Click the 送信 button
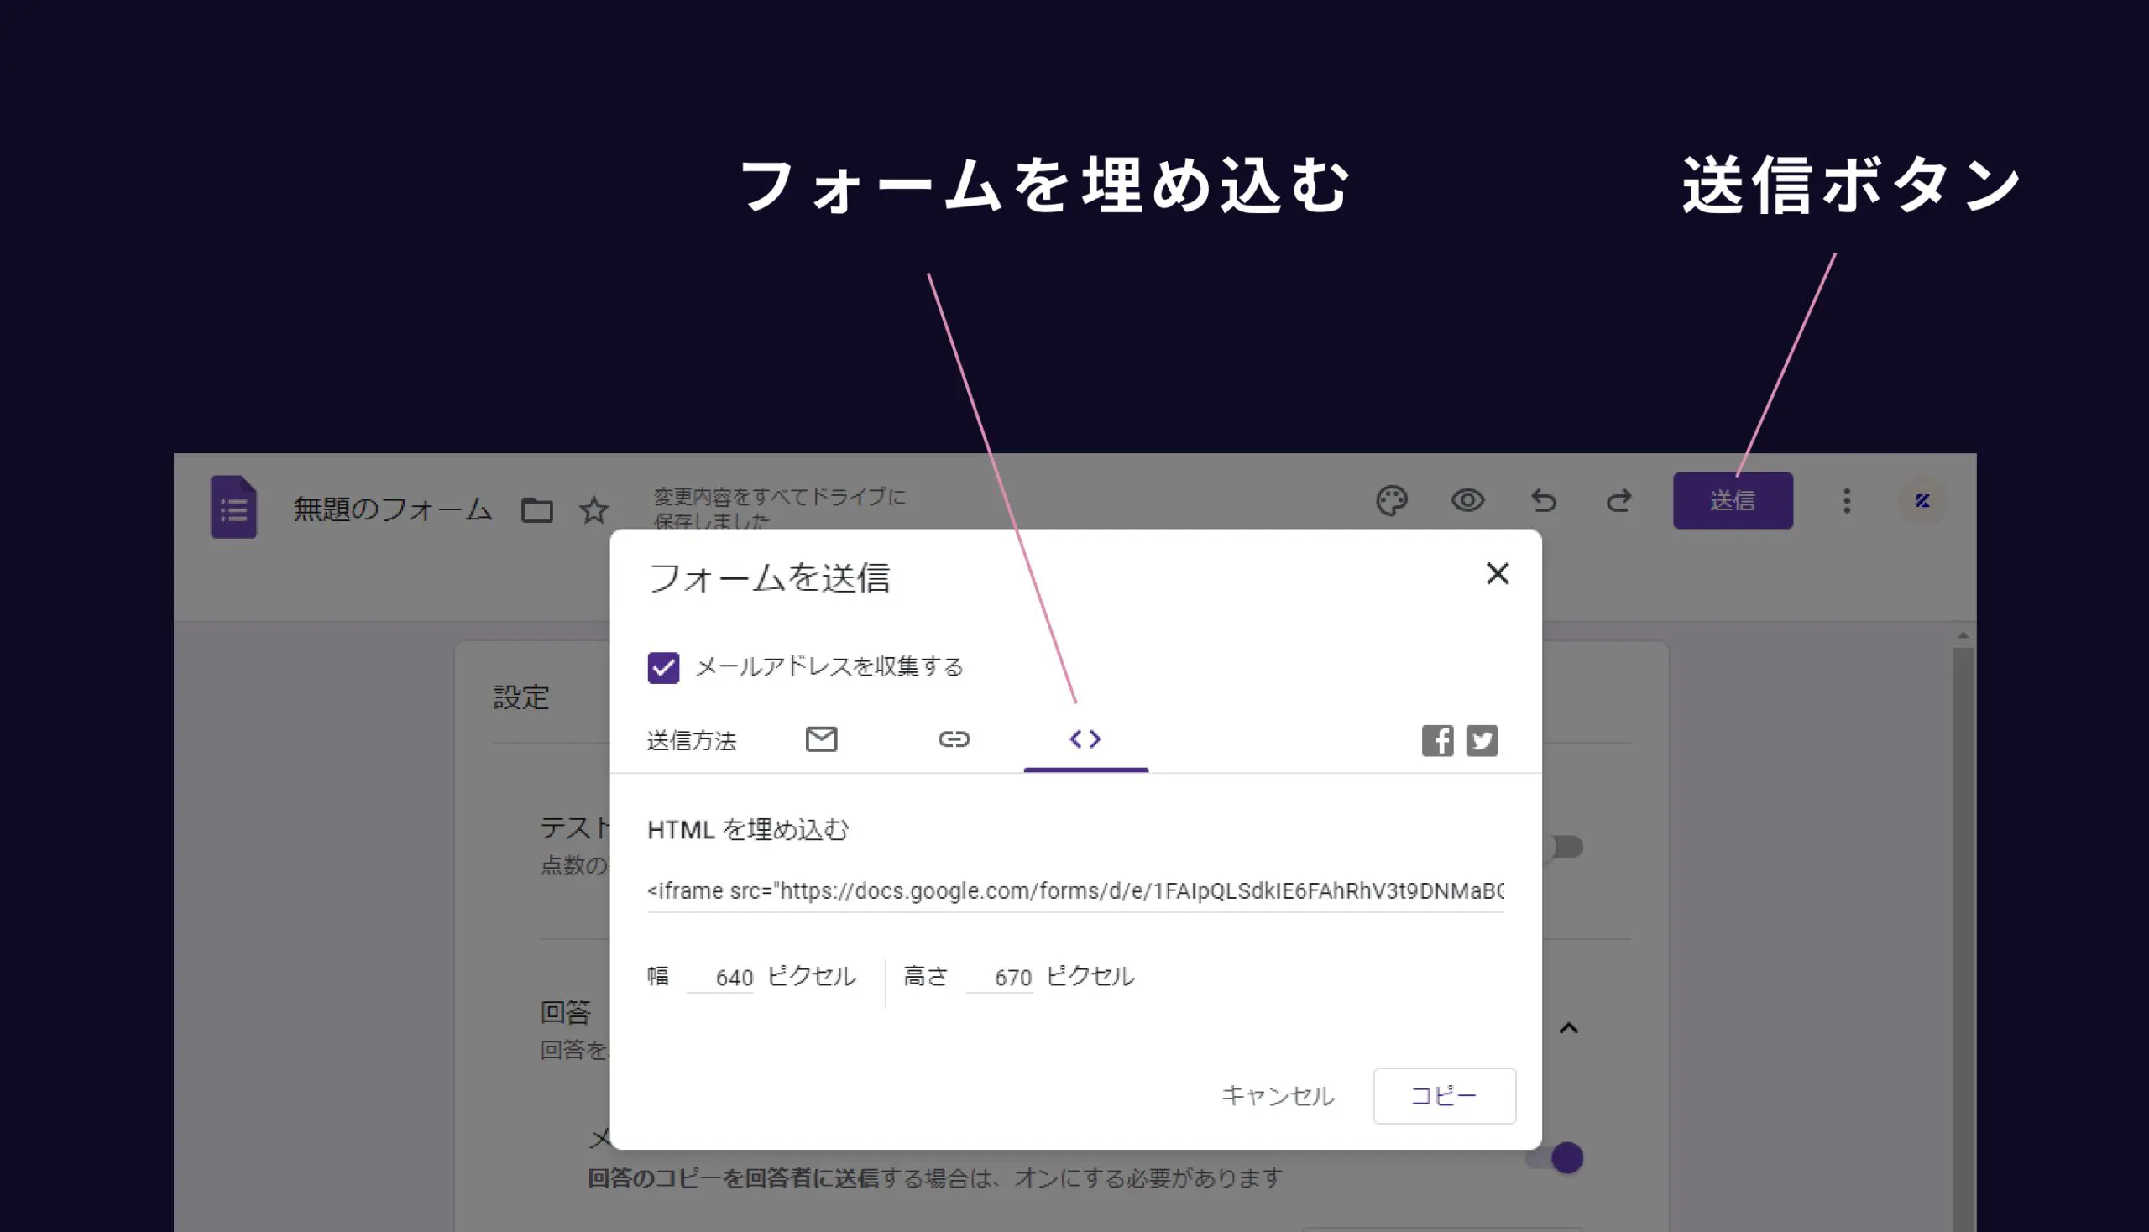The height and width of the screenshot is (1232, 2149). click(x=1733, y=501)
